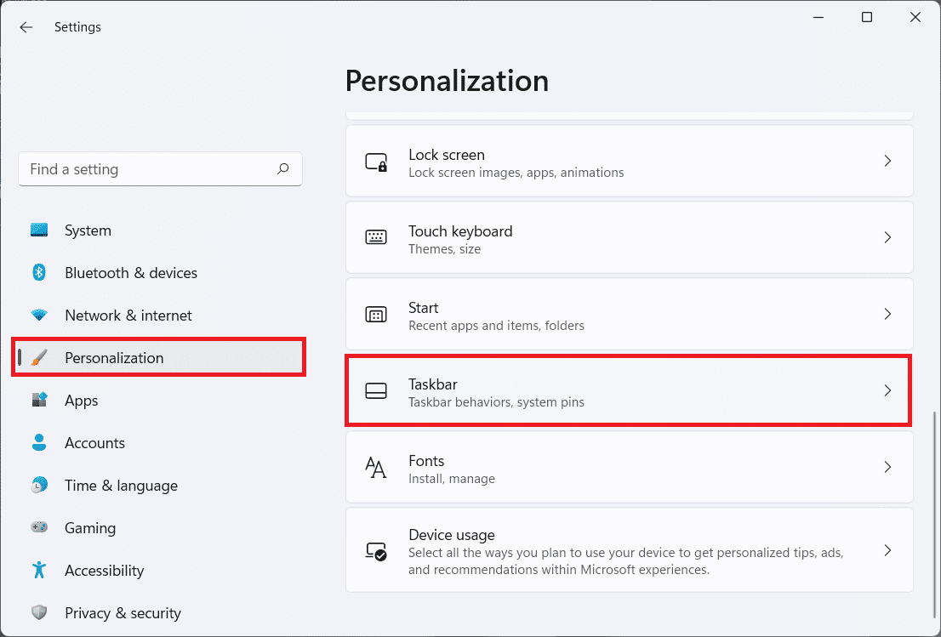Open the Accounts category
The height and width of the screenshot is (637, 941).
tap(160, 442)
